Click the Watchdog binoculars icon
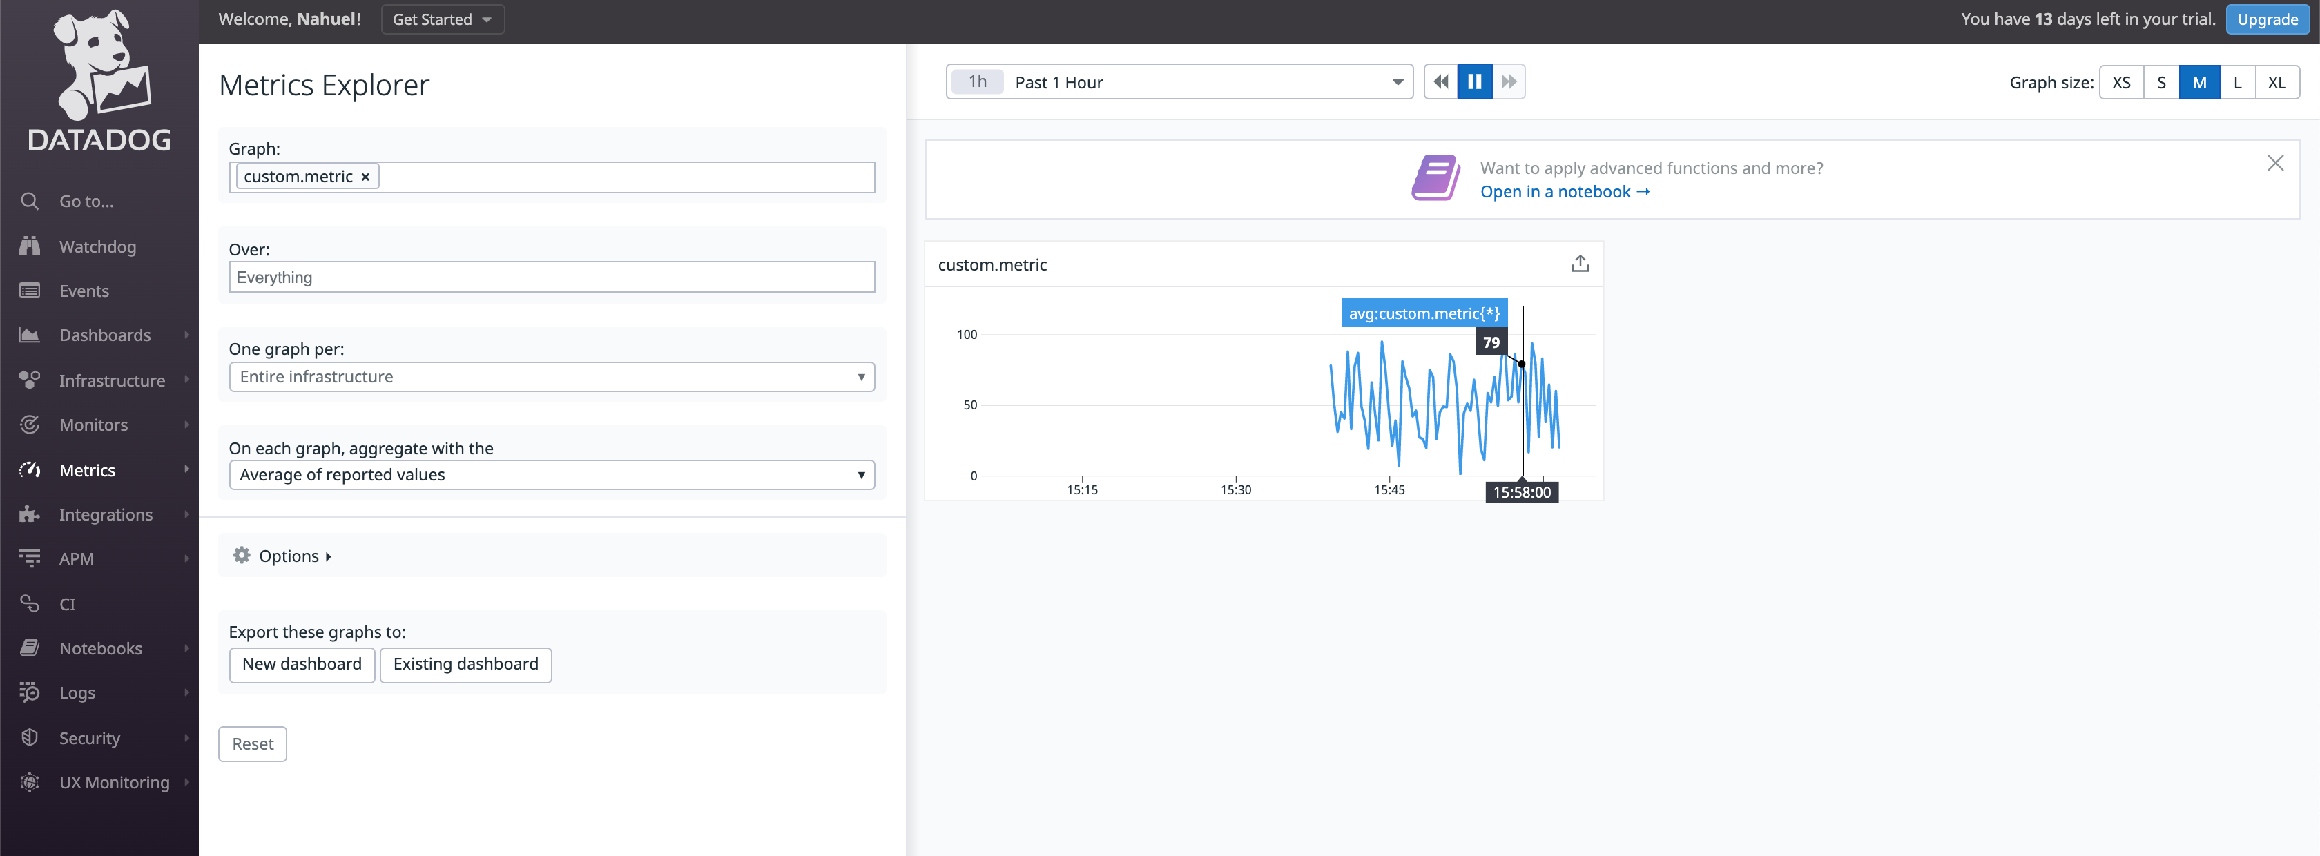Screen dimensions: 2320x856 30,246
